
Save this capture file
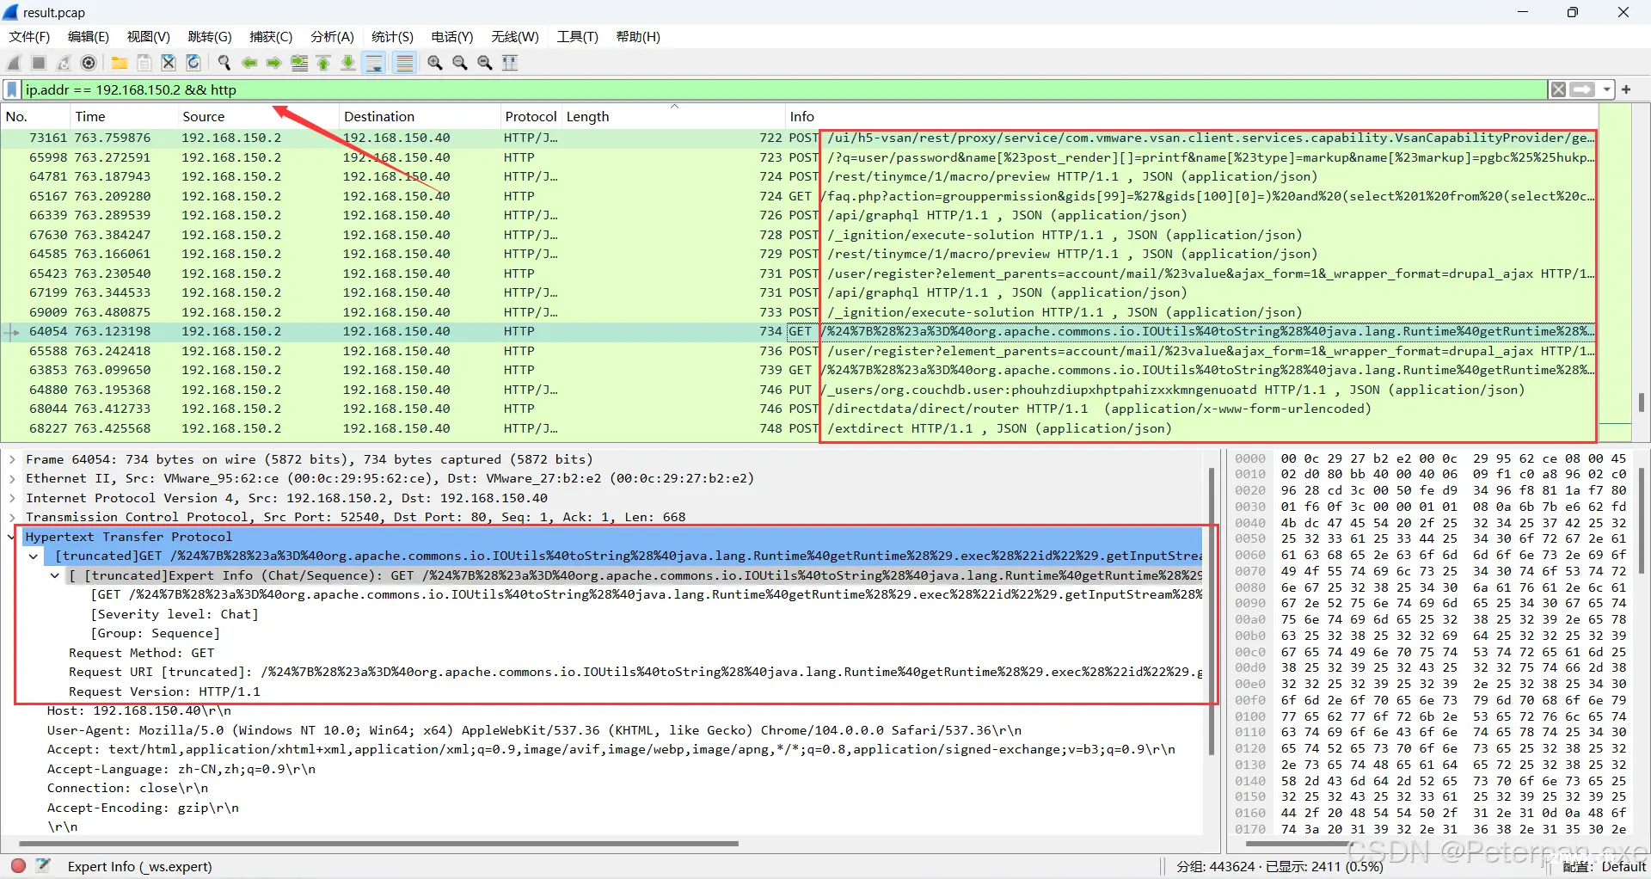click(x=144, y=63)
